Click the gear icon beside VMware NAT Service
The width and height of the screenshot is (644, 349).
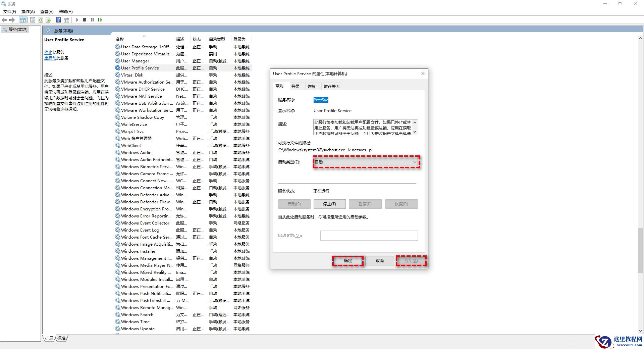coord(117,96)
